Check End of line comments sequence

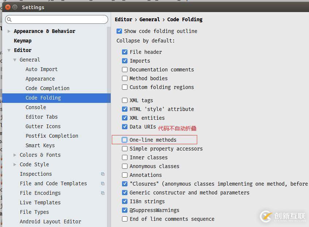point(125,219)
